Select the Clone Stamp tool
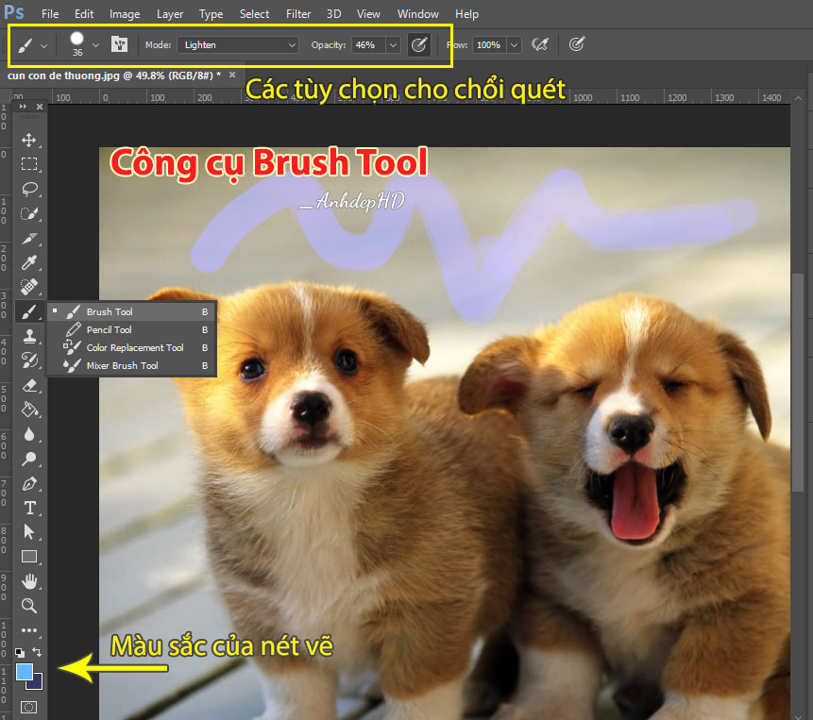 pos(29,336)
